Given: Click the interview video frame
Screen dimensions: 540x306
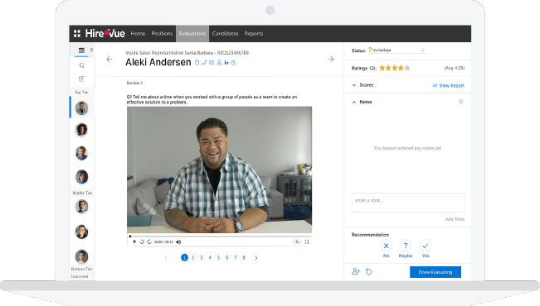Looking at the screenshot, I should click(x=219, y=170).
